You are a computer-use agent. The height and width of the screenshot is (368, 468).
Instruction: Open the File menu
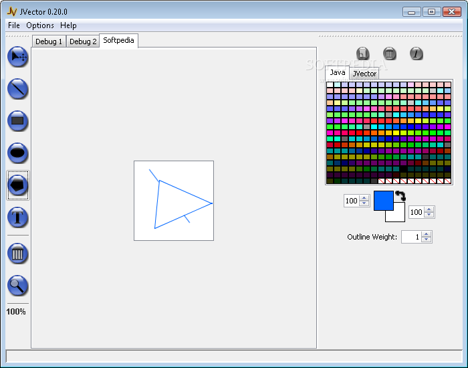tap(14, 25)
